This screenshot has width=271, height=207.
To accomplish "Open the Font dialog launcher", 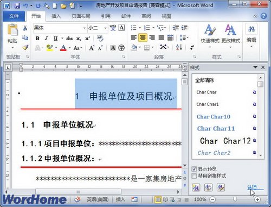I will (124, 57).
